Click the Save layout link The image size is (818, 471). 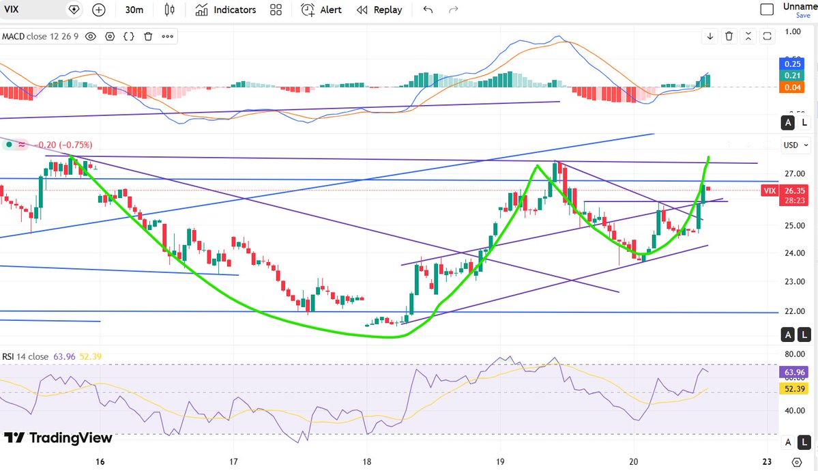pyautogui.click(x=803, y=16)
